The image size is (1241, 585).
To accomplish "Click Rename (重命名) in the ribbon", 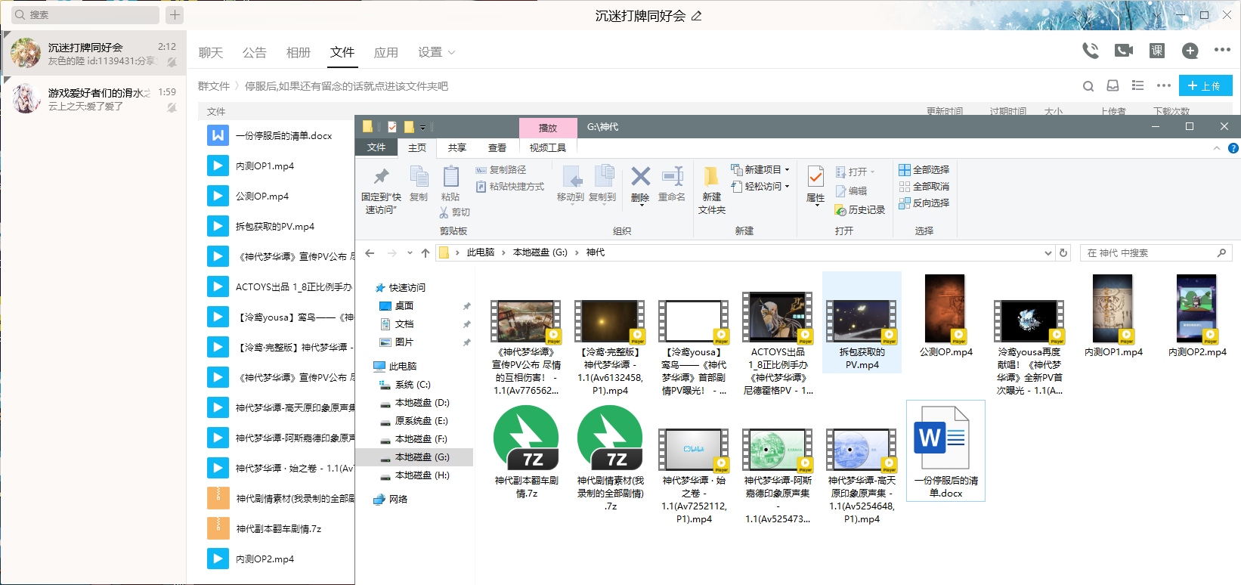I will [671, 184].
